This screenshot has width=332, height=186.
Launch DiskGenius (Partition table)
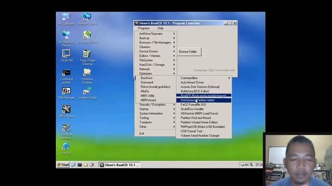[x=204, y=100]
